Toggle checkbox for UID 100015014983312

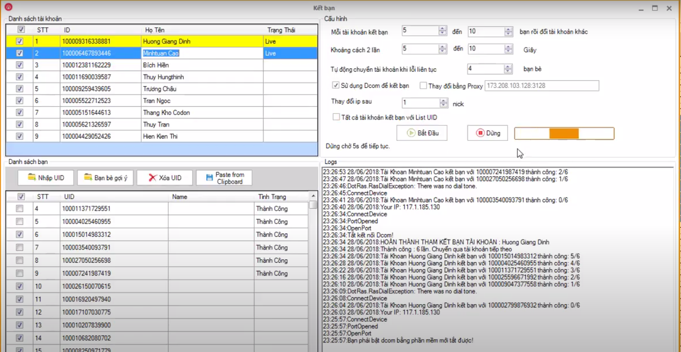(x=20, y=235)
